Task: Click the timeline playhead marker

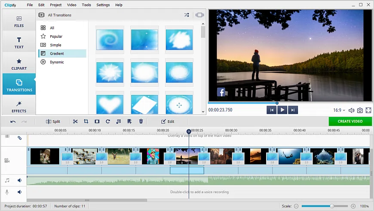Action: click(189, 131)
